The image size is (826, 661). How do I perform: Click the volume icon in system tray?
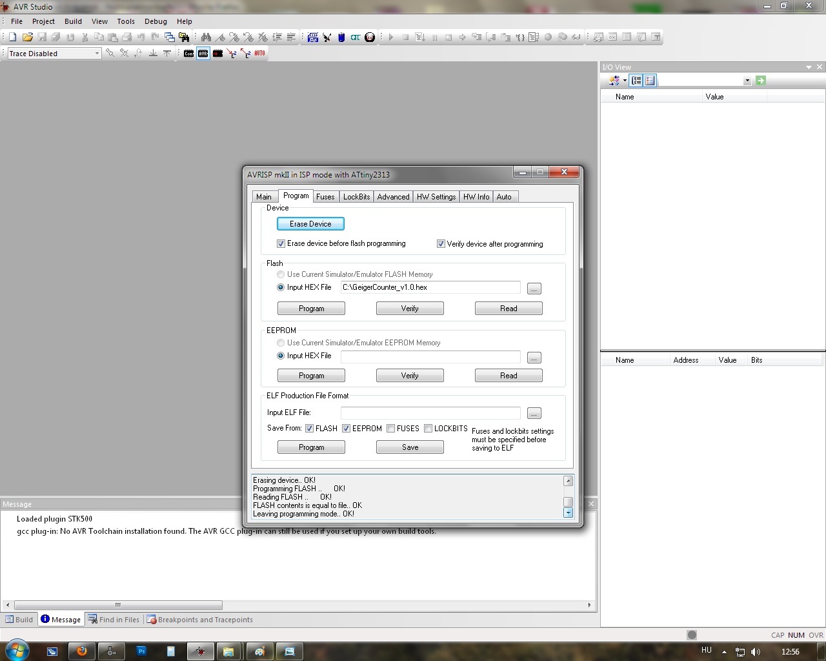[756, 652]
